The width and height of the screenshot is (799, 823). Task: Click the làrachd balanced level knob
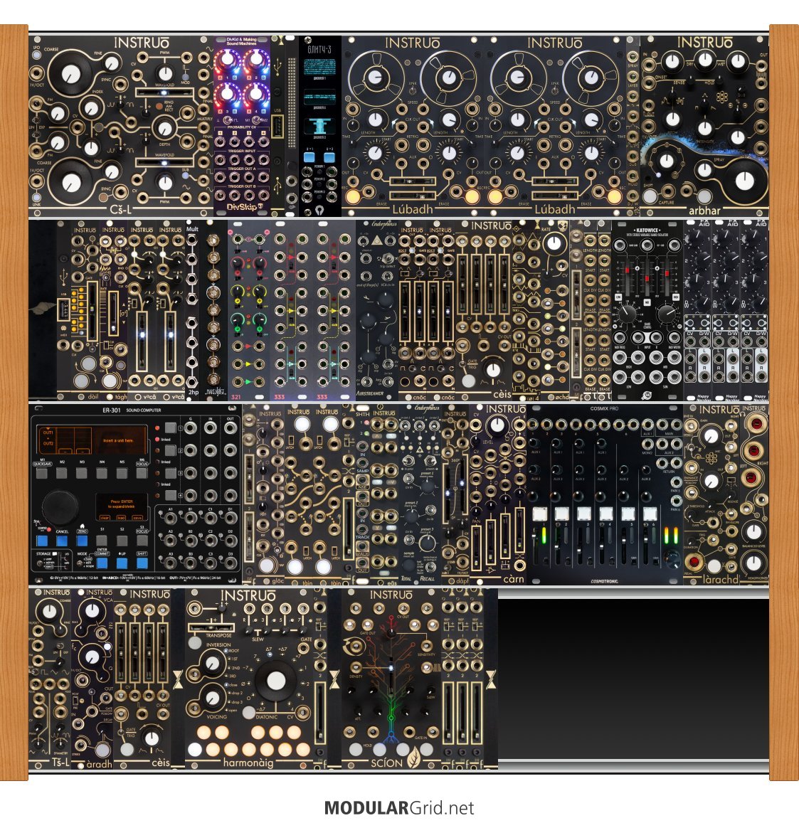click(x=753, y=531)
